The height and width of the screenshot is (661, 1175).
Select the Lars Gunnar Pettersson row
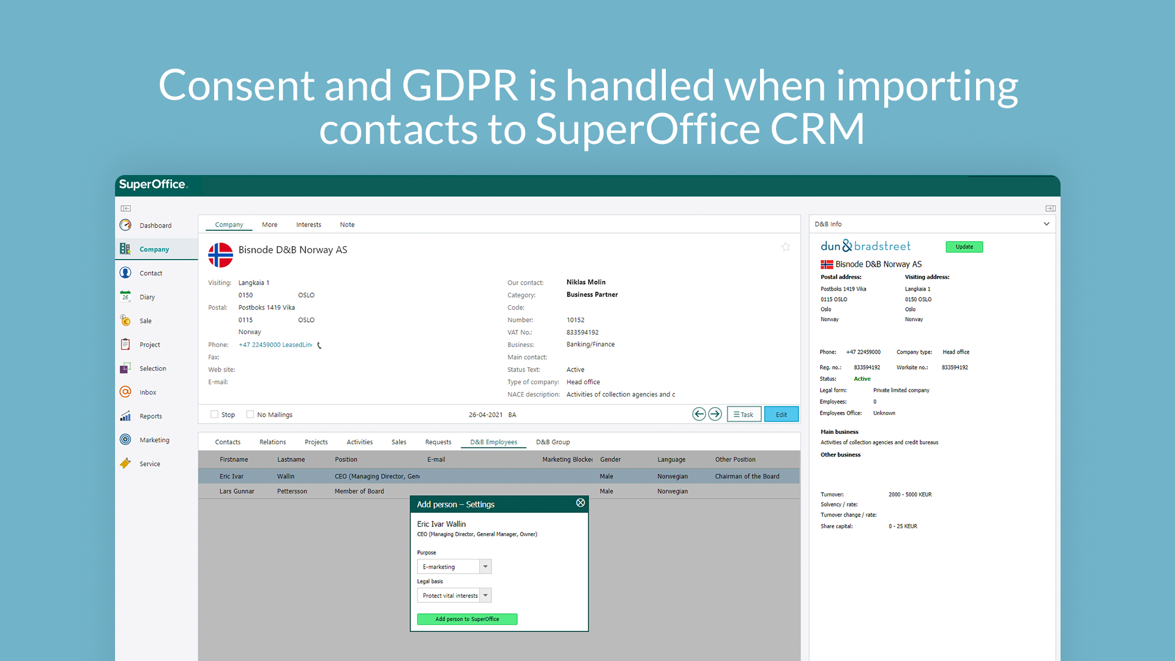pos(499,491)
